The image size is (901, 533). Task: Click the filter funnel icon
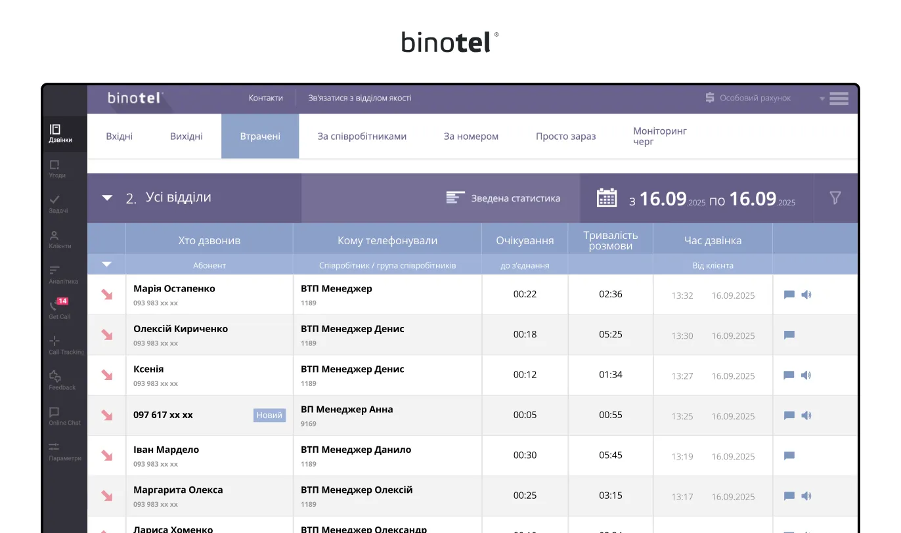coord(835,198)
